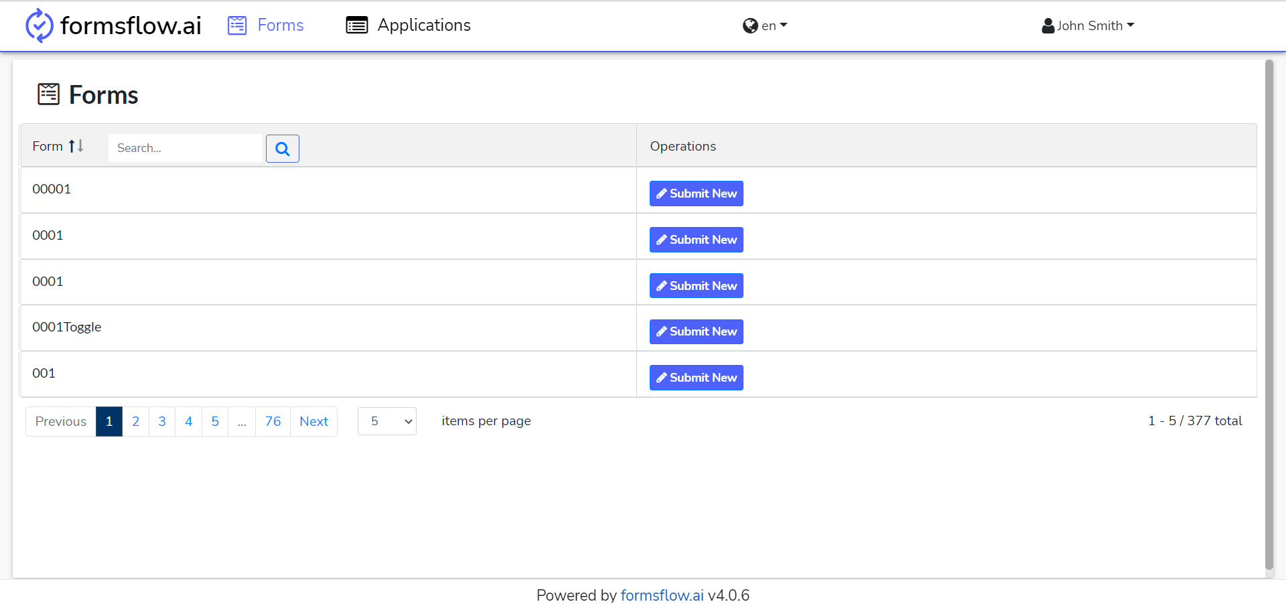Expand the en language dropdown

coord(765,25)
